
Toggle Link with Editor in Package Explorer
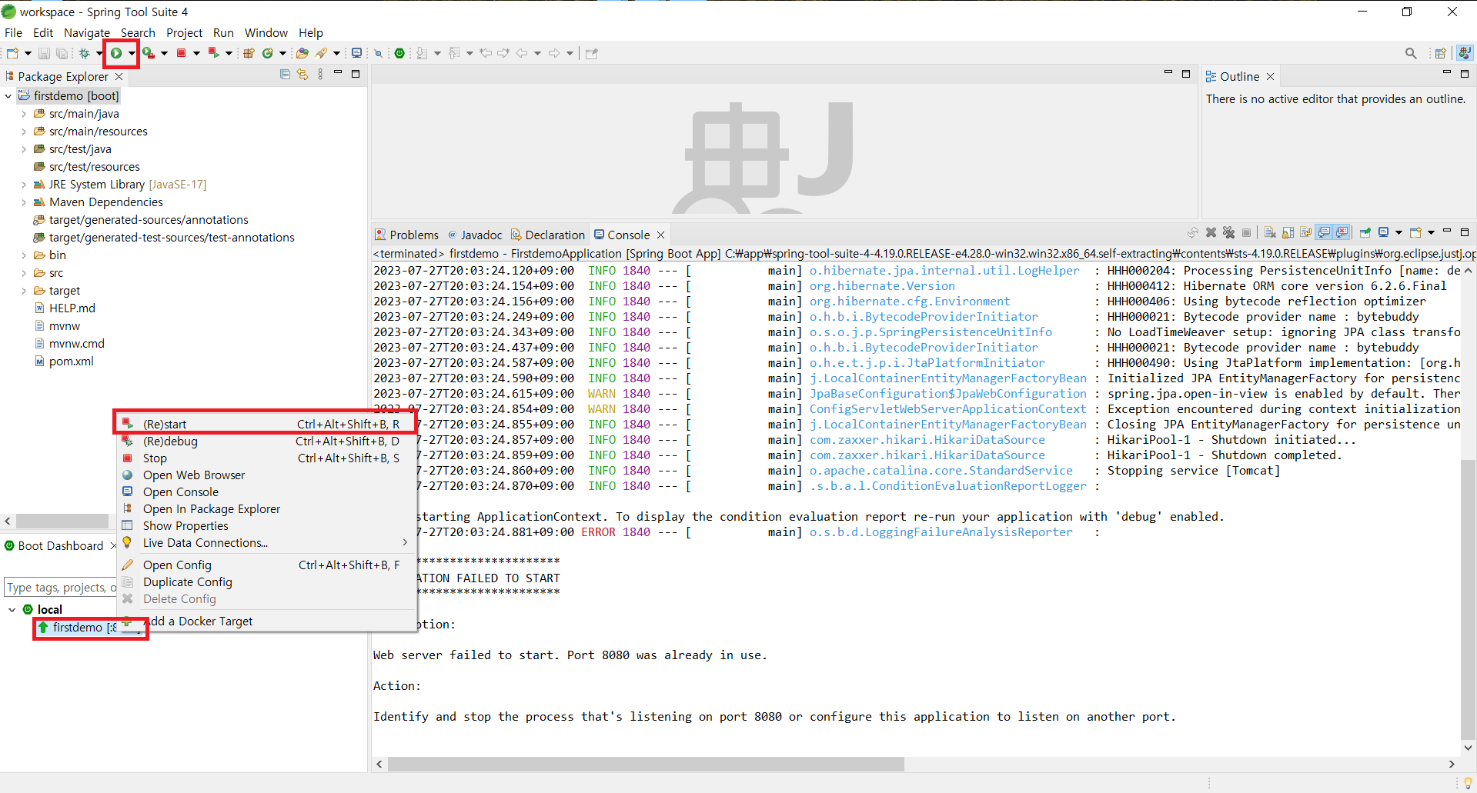pyautogui.click(x=302, y=75)
